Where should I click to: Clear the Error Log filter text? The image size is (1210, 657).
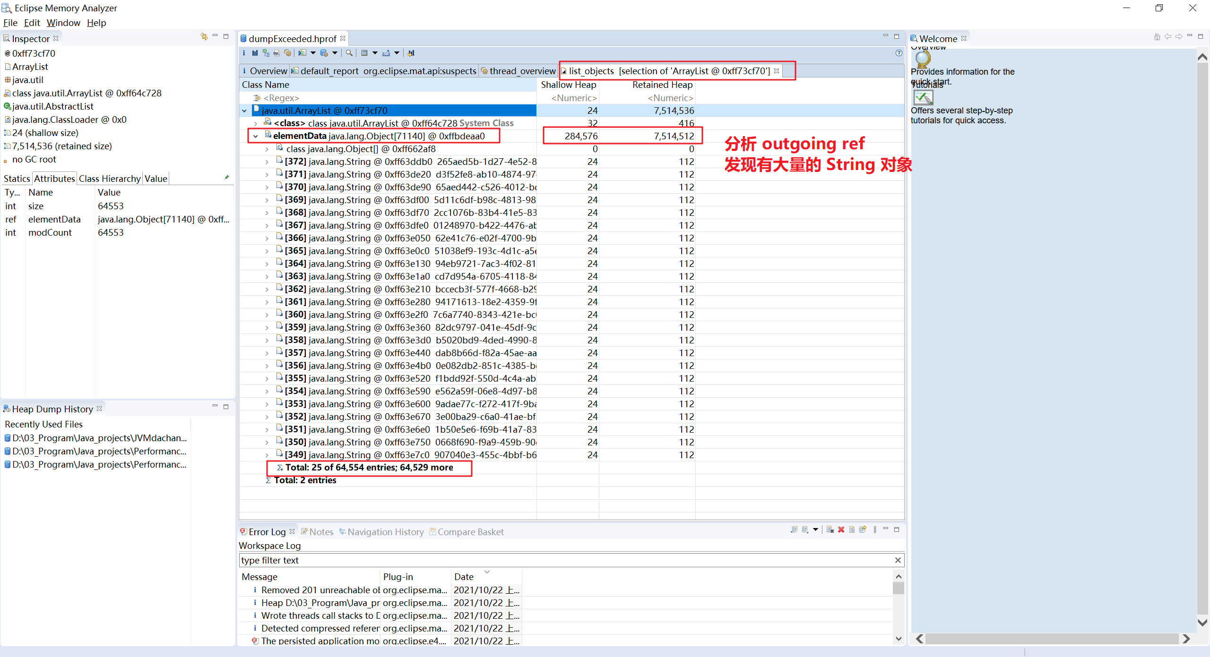(898, 560)
